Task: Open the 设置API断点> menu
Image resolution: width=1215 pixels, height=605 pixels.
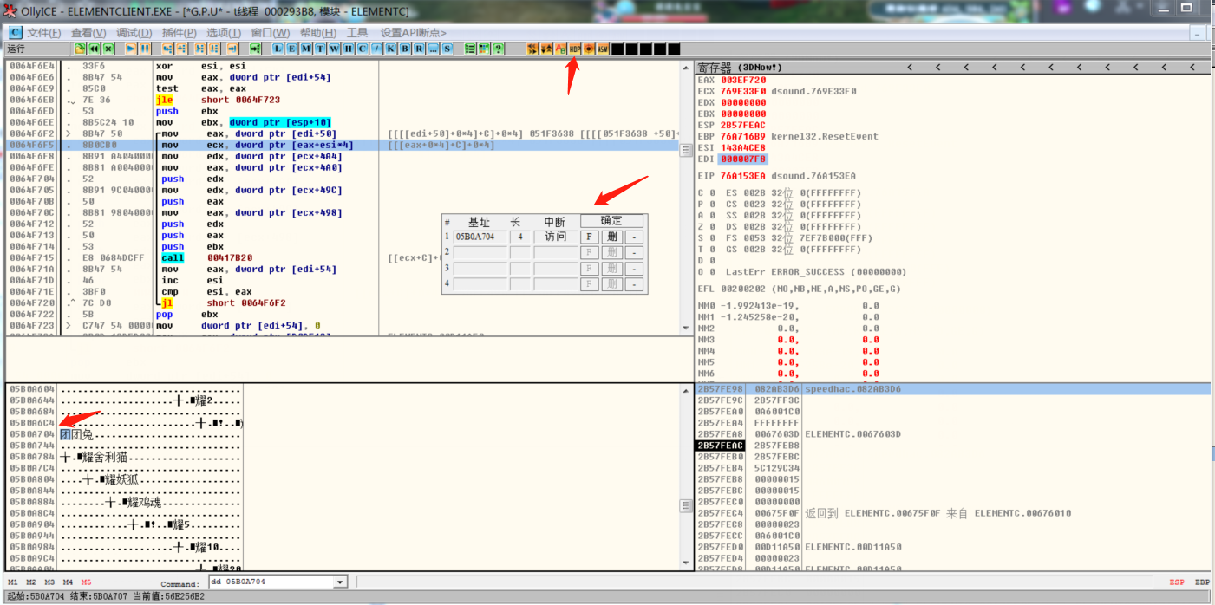Action: (414, 33)
